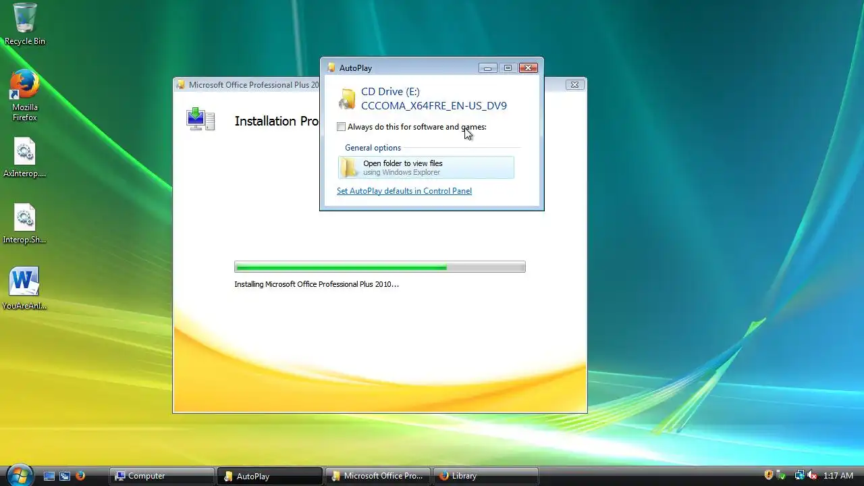864x486 pixels.
Task: Maximize the AutoPlay dialog
Action: (508, 67)
